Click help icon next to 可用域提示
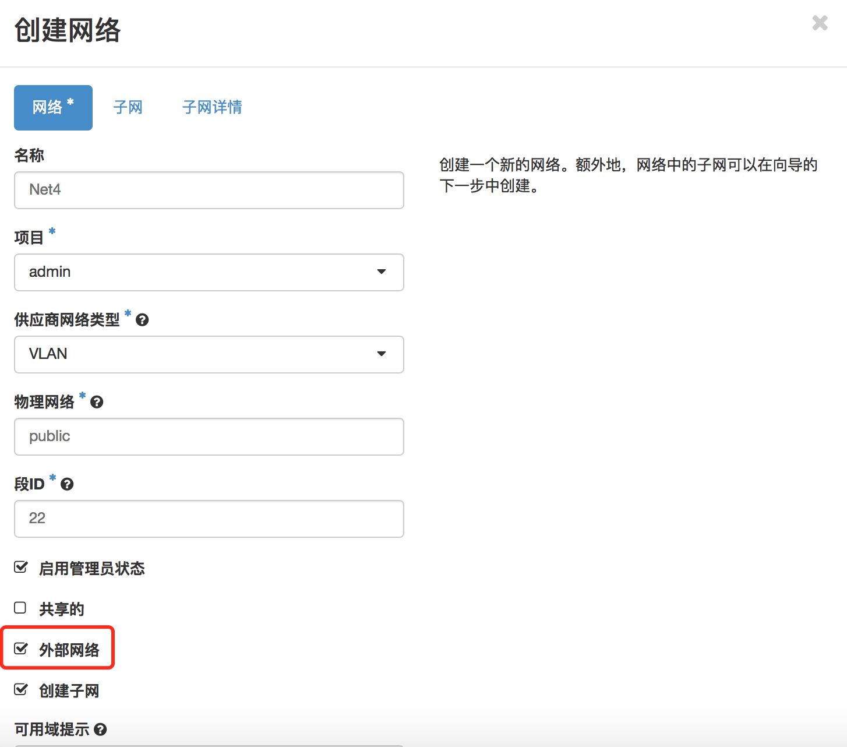Screen dimensions: 847x747 pyautogui.click(x=100, y=730)
